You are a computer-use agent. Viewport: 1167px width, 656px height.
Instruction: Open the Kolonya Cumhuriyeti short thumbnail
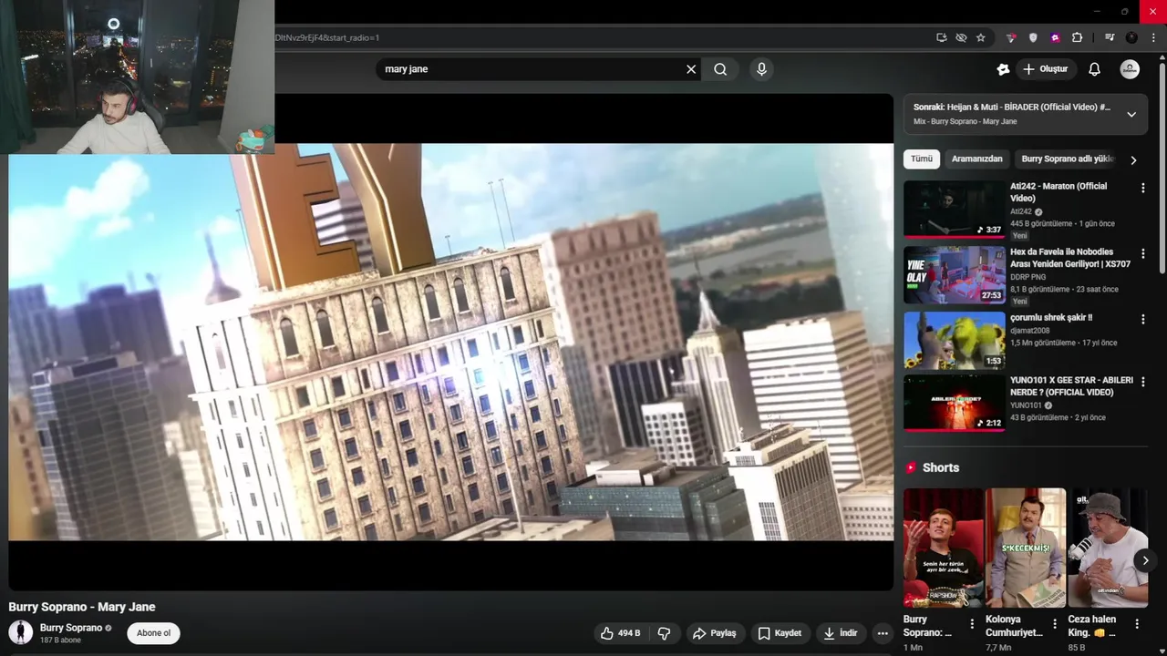[x=1026, y=548]
